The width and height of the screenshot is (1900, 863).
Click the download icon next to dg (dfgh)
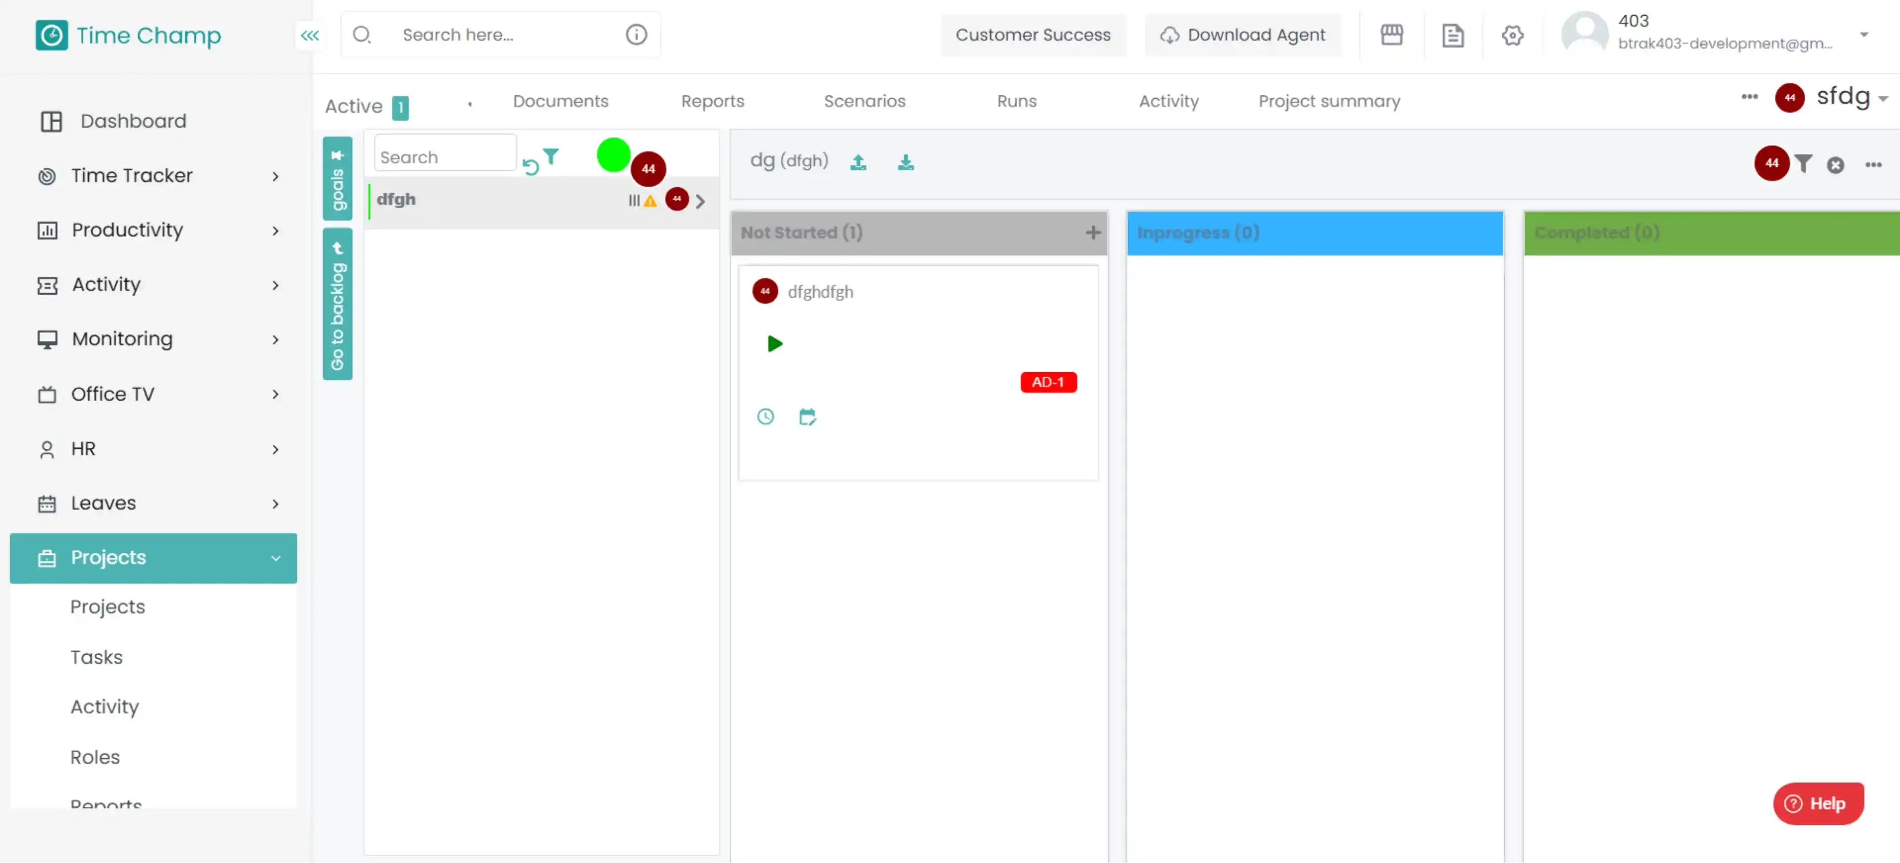pyautogui.click(x=905, y=162)
